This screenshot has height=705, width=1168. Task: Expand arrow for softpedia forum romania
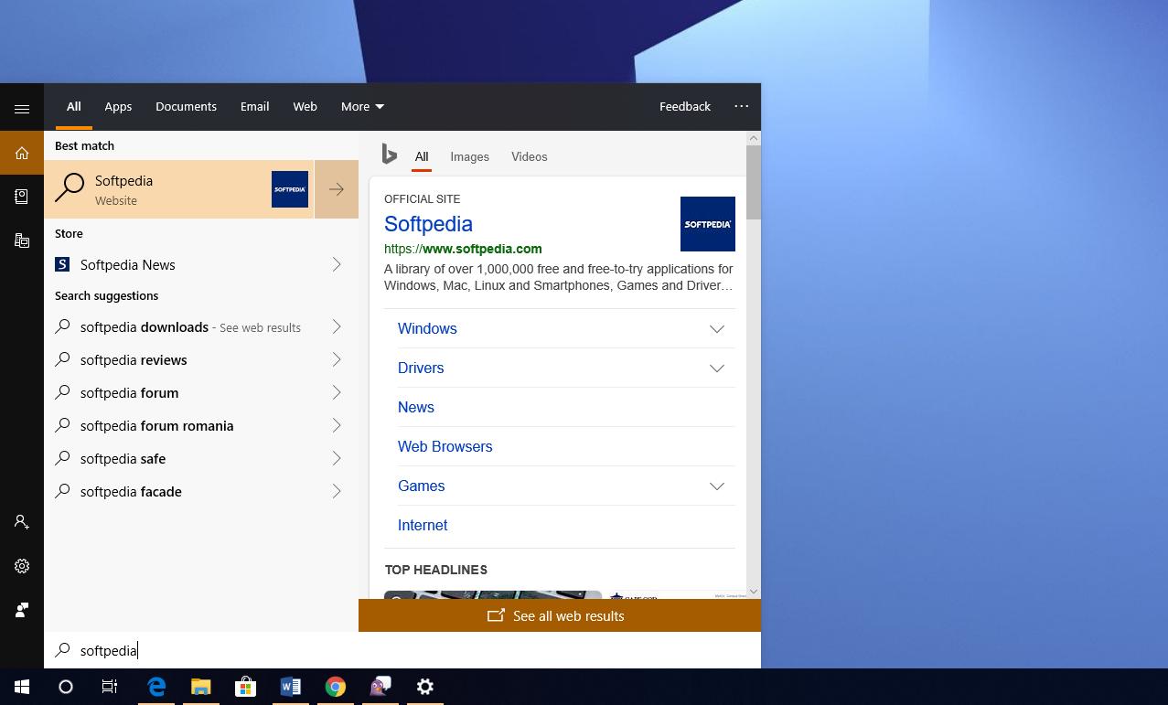click(x=337, y=425)
